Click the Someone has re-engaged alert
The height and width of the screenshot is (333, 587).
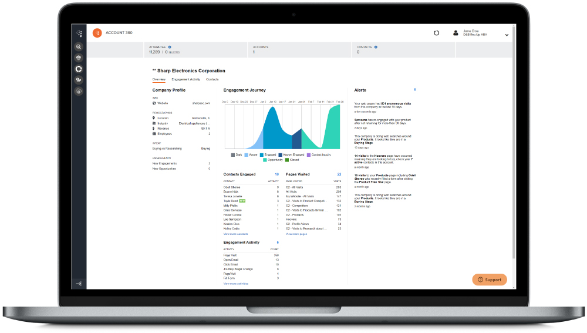pyautogui.click(x=383, y=123)
